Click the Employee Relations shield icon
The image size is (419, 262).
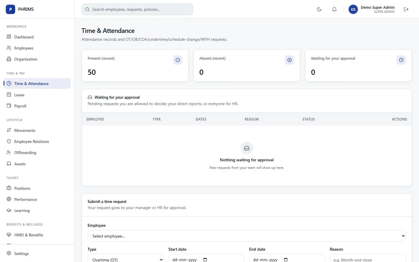[9, 141]
